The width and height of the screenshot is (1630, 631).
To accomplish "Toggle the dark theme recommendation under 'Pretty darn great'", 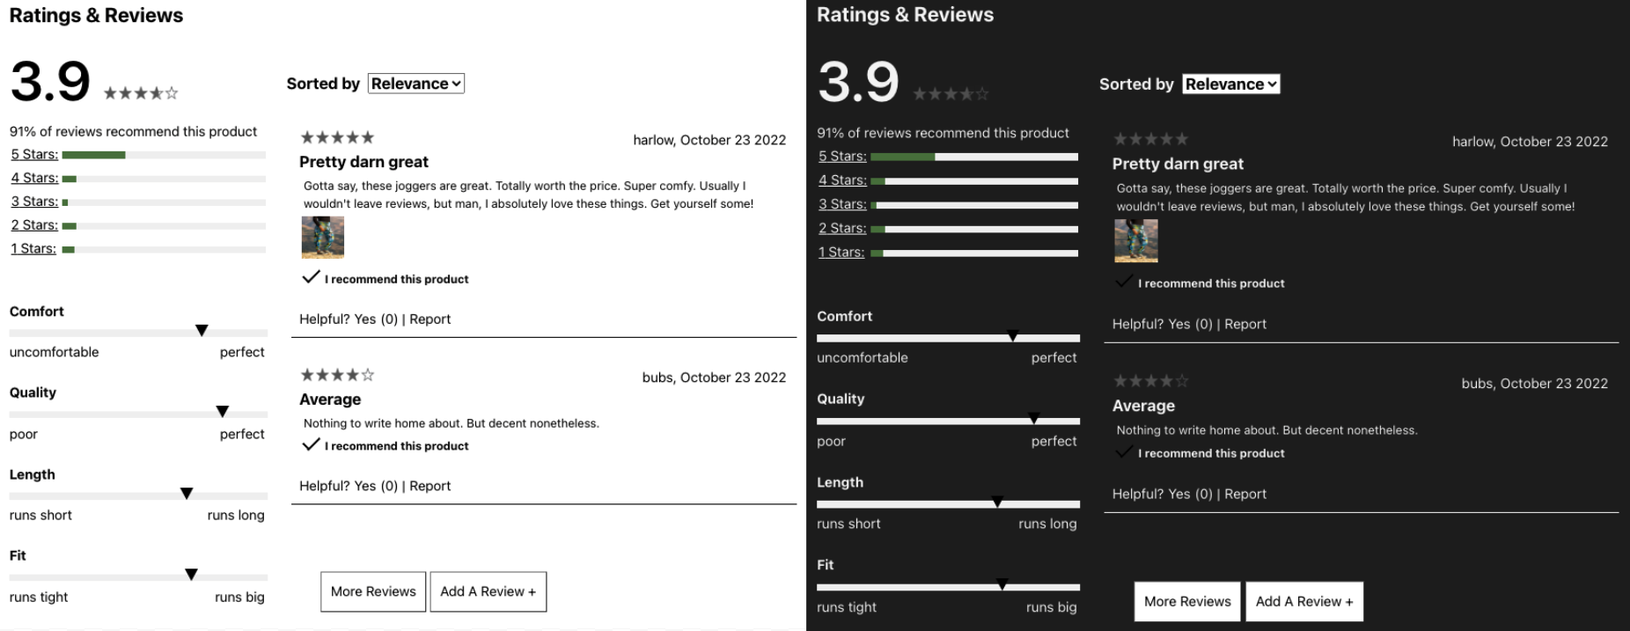I will pos(1201,282).
